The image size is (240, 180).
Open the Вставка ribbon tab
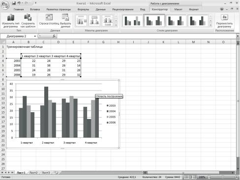click(x=35, y=9)
